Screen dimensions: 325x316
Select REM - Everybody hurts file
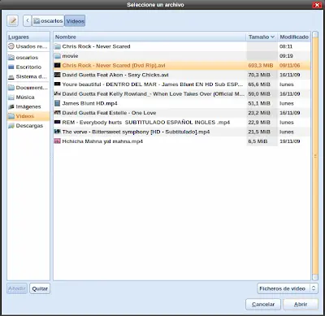[x=182, y=122]
